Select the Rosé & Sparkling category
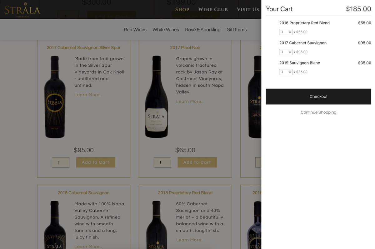This screenshot has width=375, height=249. (202, 30)
